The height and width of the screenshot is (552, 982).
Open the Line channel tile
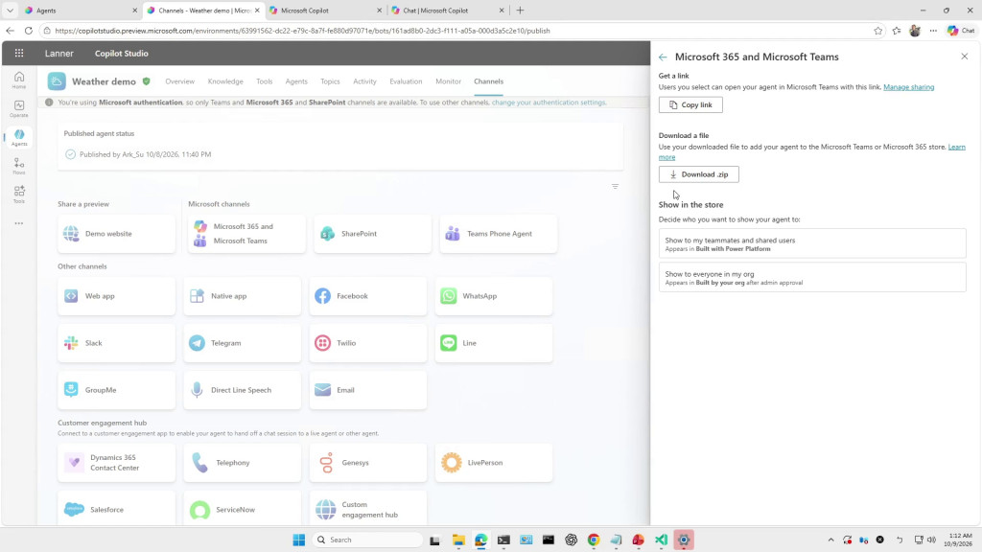tap(494, 343)
